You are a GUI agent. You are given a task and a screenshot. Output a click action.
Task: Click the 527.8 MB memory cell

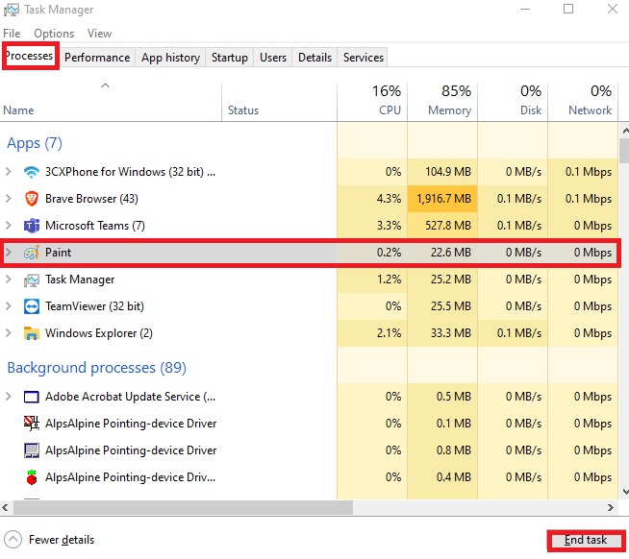pos(442,226)
